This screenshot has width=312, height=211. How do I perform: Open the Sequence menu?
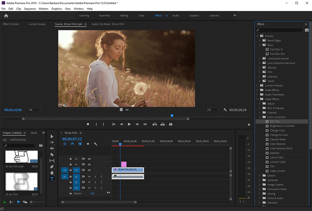[x=30, y=9]
